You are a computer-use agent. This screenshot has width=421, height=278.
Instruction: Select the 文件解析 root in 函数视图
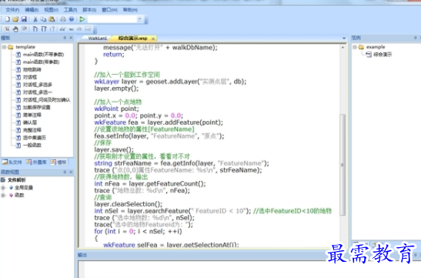[17, 180]
